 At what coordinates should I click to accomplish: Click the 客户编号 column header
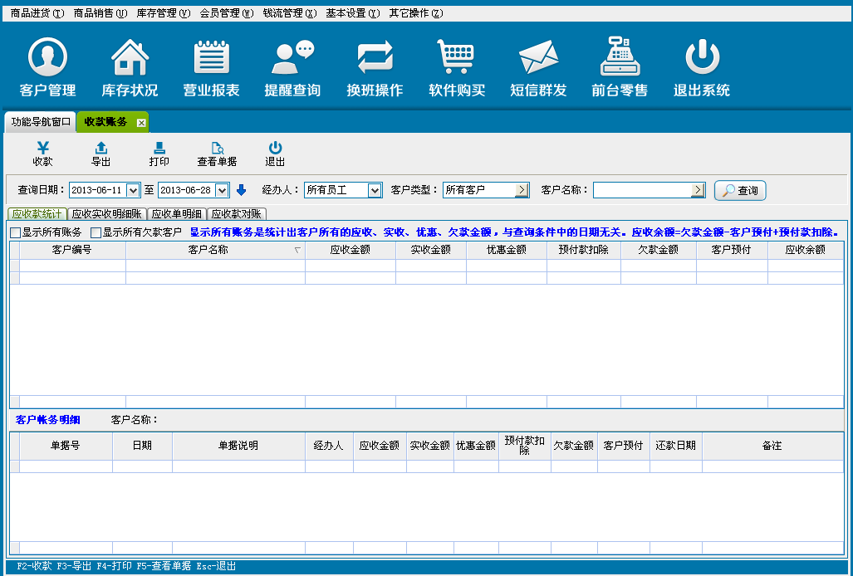(x=72, y=250)
